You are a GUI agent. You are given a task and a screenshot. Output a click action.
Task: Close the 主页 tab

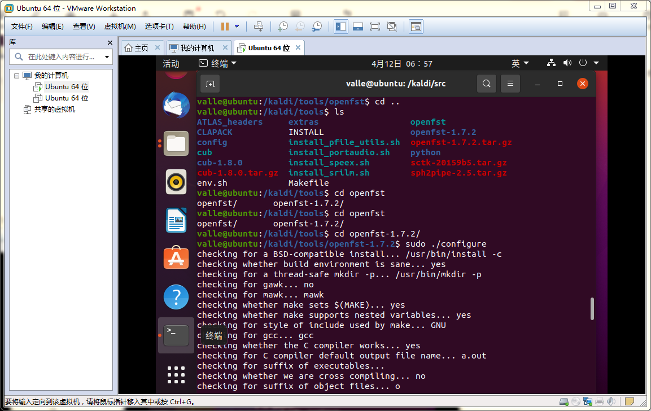pyautogui.click(x=158, y=48)
